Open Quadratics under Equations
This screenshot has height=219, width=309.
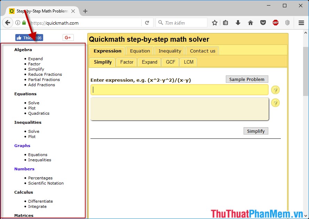[39, 113]
